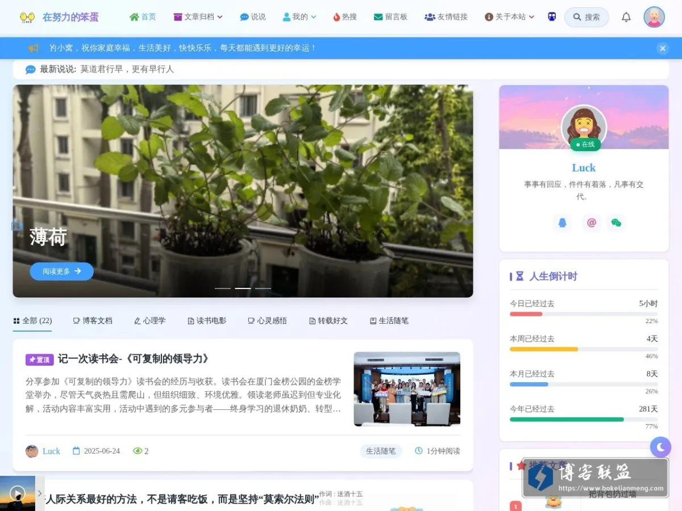Click the megaphone announcement icon
The image size is (682, 511).
coord(34,48)
